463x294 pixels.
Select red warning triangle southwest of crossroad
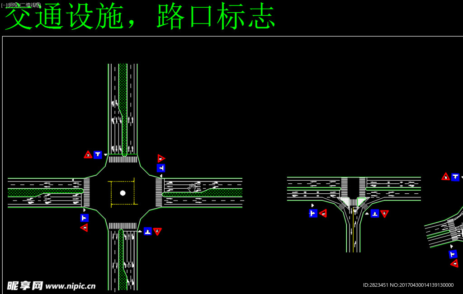84,228
